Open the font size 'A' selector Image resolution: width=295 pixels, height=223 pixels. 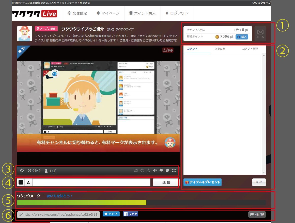click(28, 183)
